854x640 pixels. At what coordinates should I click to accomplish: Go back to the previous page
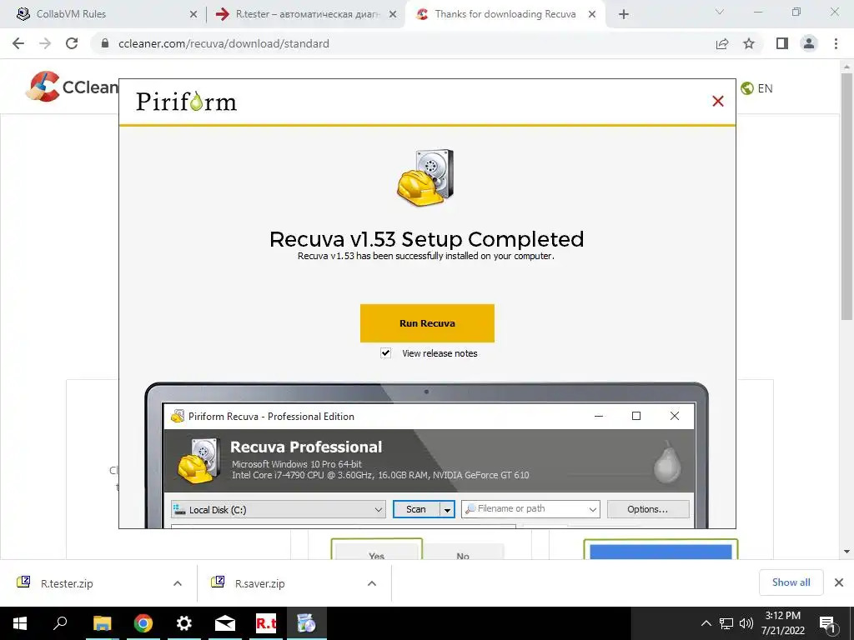click(18, 43)
